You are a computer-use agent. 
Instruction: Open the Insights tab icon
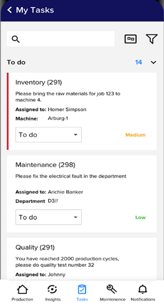point(52,290)
